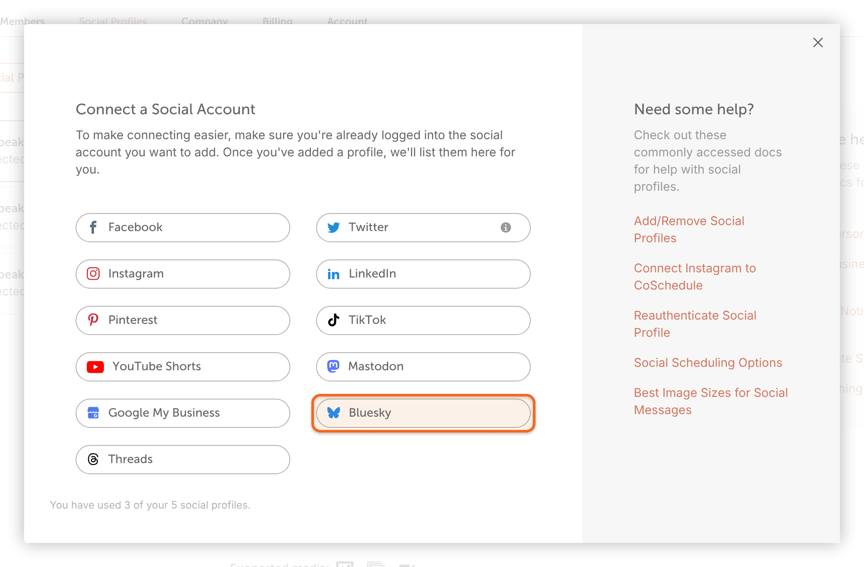Click the 'Need some help?' heading
Screen dimensions: 864x567
694,109
